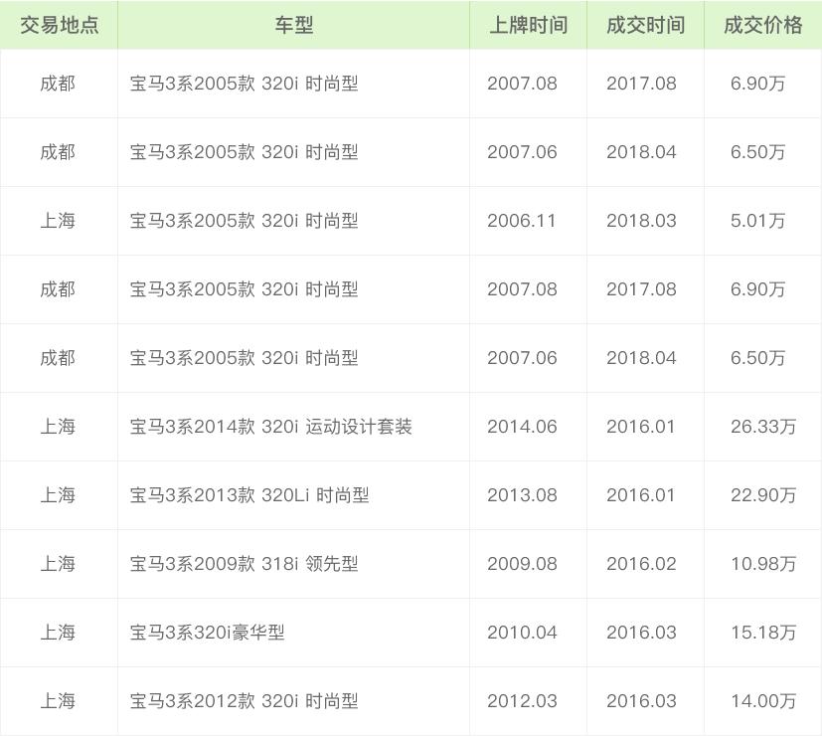Select the 2016.02 transaction date cell

point(641,564)
